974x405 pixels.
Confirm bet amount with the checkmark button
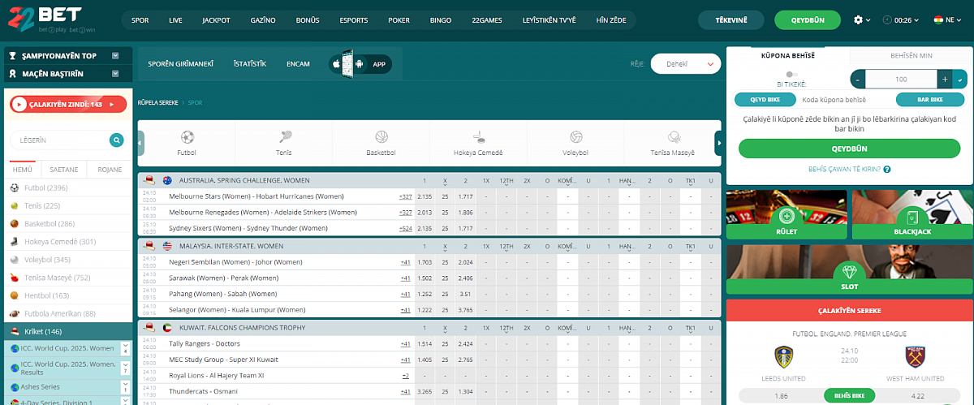tap(960, 80)
